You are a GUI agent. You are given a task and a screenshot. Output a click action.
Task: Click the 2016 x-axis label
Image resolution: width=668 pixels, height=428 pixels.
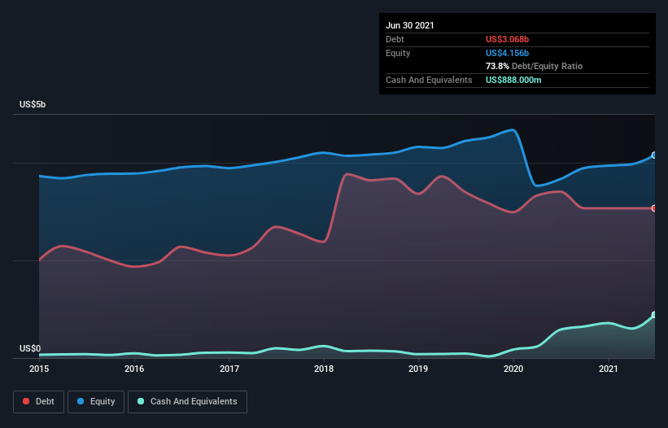tap(134, 369)
